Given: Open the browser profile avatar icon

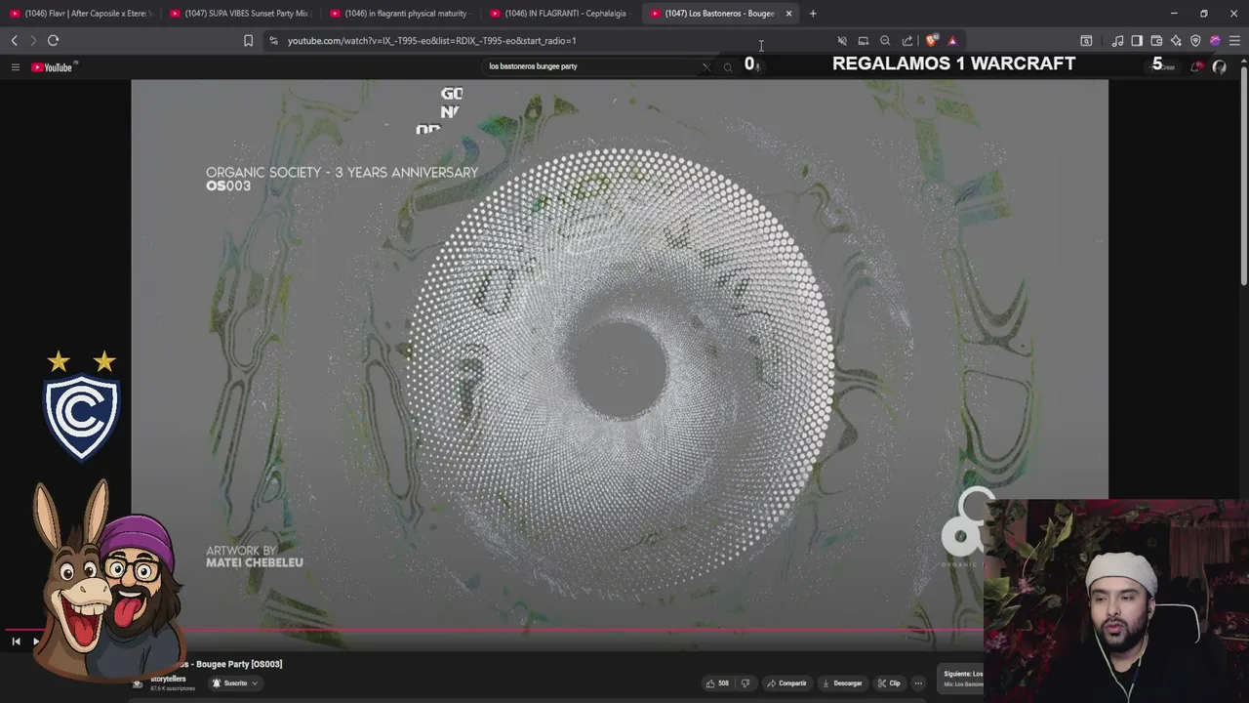Looking at the screenshot, I should (x=1215, y=40).
